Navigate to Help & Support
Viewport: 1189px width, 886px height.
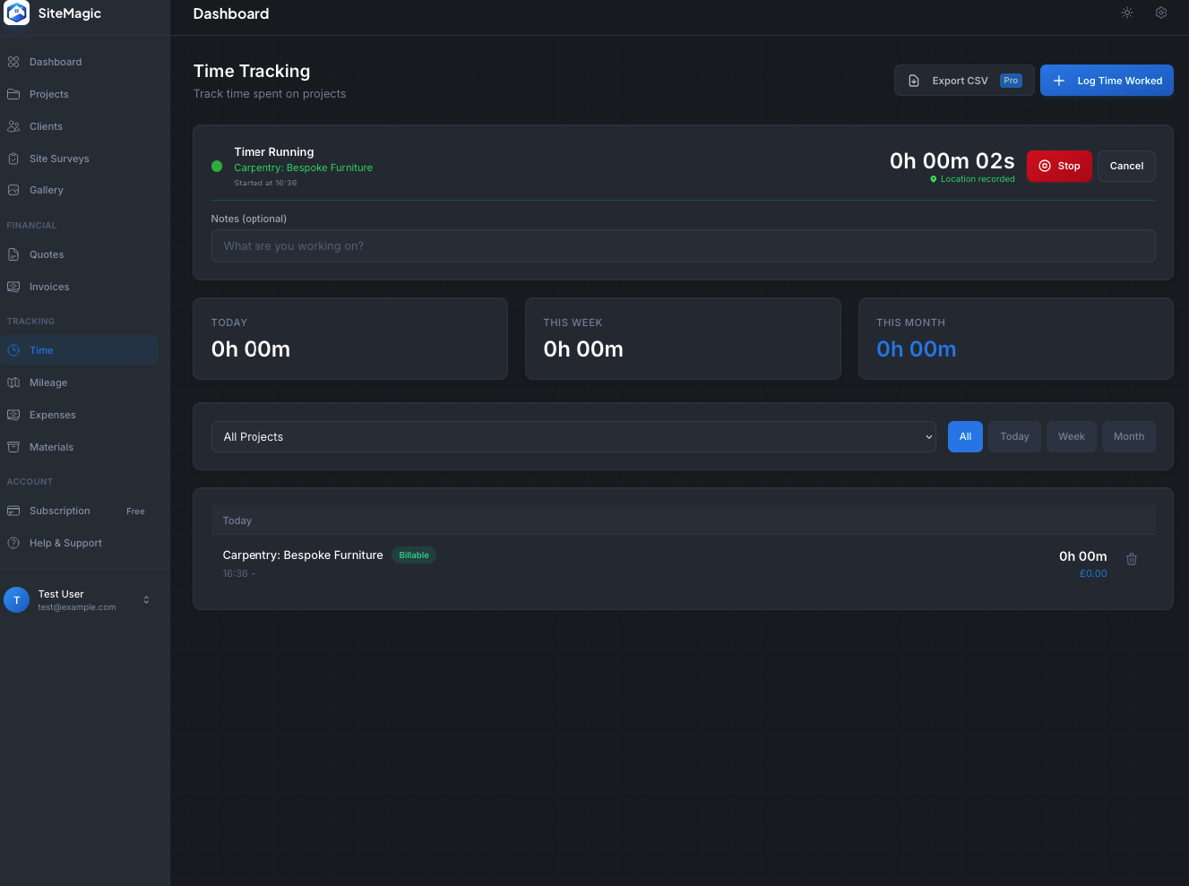pyautogui.click(x=65, y=543)
